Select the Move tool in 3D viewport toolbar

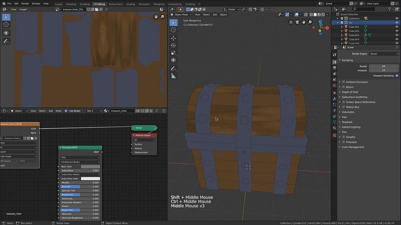173,38
